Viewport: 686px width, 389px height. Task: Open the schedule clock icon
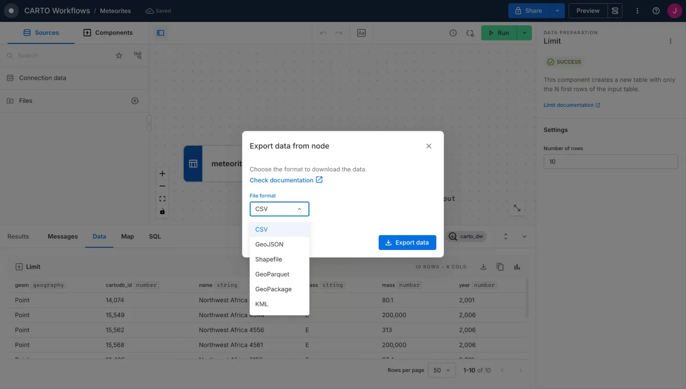pos(453,33)
